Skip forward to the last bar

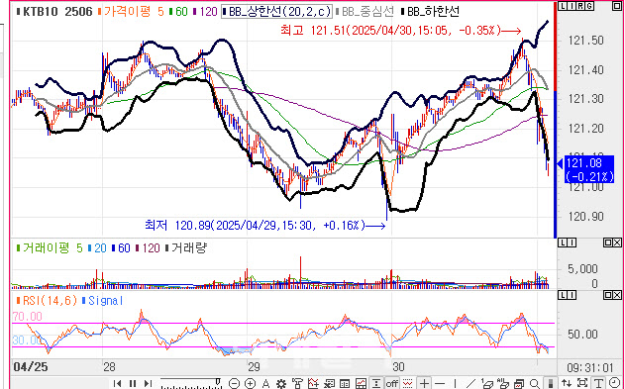pyautogui.click(x=148, y=383)
